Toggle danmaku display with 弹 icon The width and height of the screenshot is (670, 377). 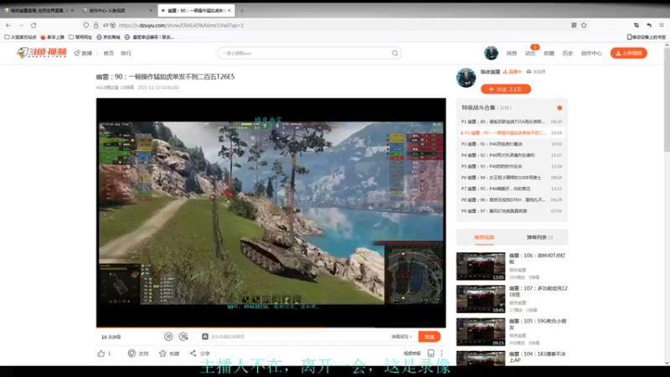pos(168,337)
